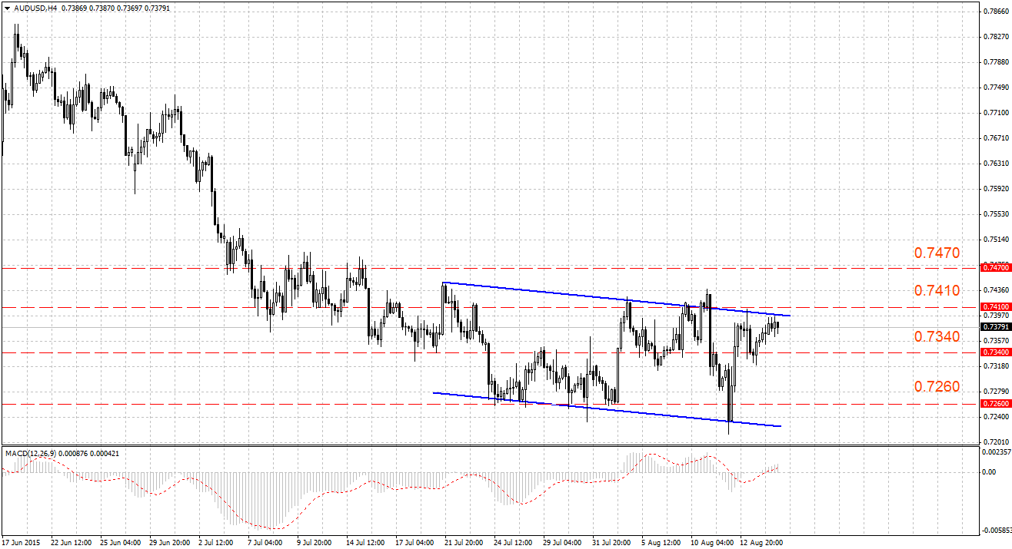This screenshot has height=549, width=1012.
Task: Click the 2 Jul 12:00 time label
Action: (x=218, y=543)
